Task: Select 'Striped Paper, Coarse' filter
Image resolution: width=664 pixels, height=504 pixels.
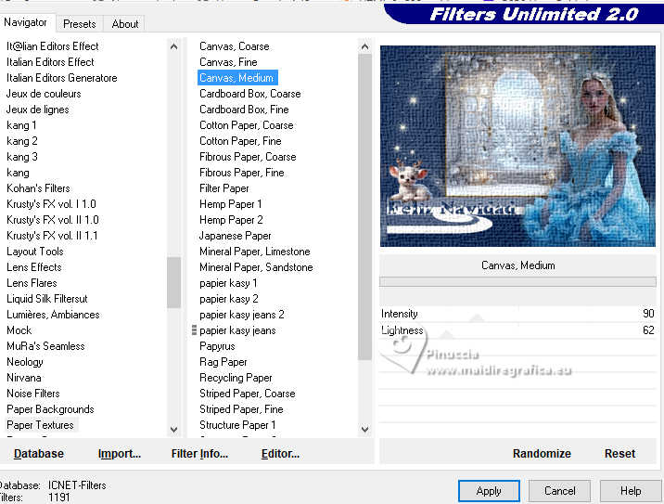Action: 247,394
